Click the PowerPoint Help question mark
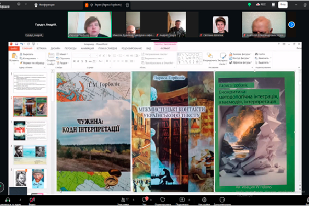The width and height of the screenshot is (309, 206). (279, 44)
